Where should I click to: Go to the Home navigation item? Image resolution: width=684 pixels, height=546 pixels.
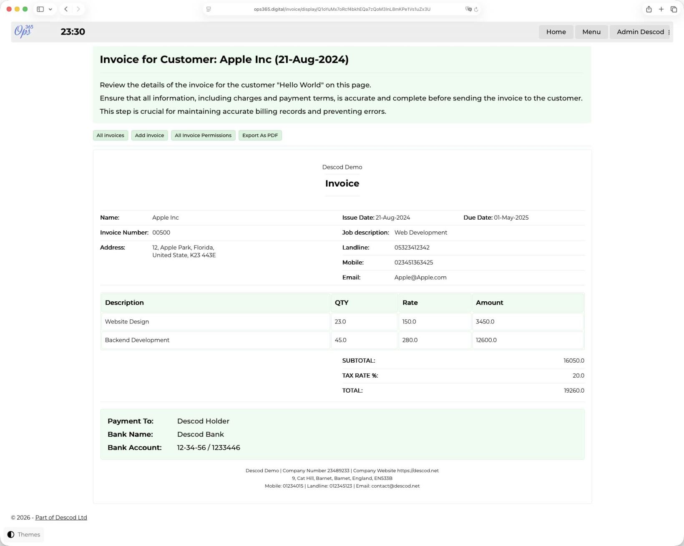[556, 32]
